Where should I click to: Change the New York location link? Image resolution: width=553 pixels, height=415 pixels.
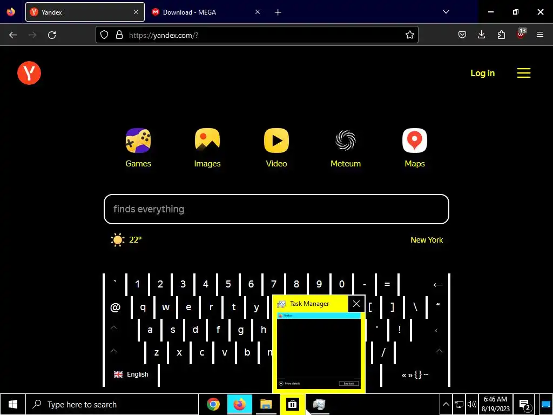click(427, 240)
